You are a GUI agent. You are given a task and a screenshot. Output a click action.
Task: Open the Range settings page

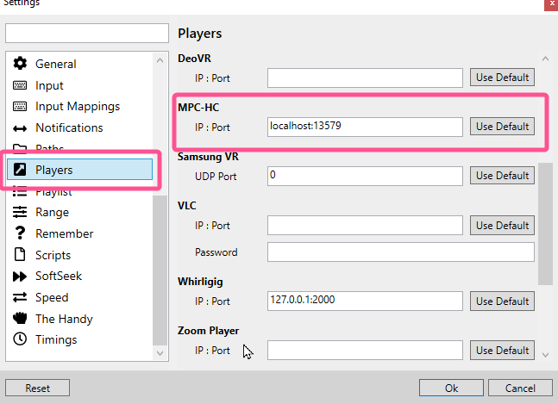(x=79, y=212)
